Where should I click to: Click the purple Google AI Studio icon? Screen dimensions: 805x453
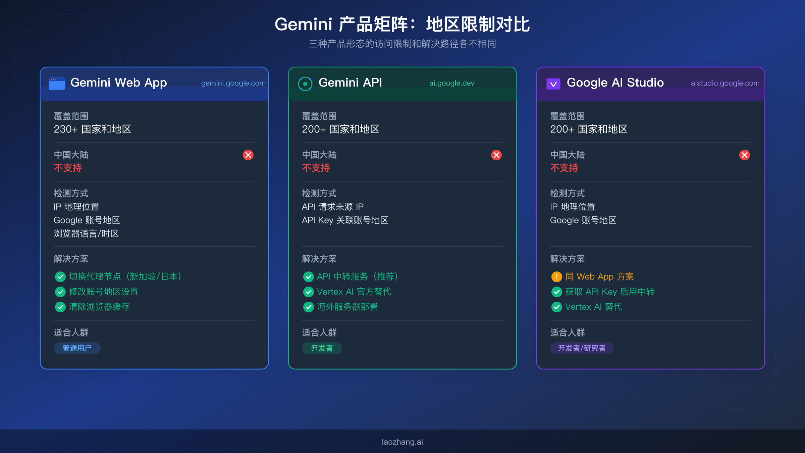553,83
